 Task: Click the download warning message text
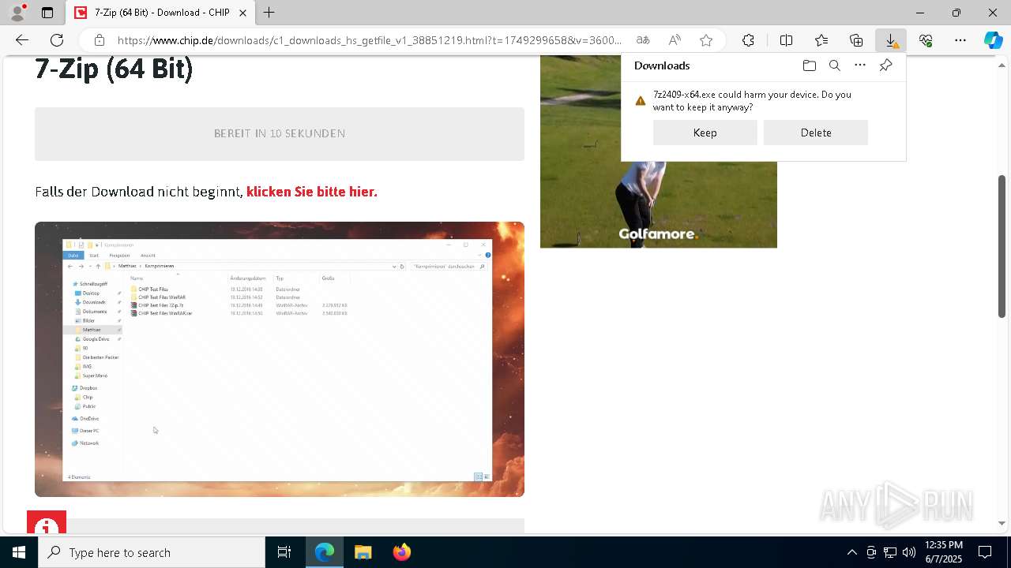(752, 101)
